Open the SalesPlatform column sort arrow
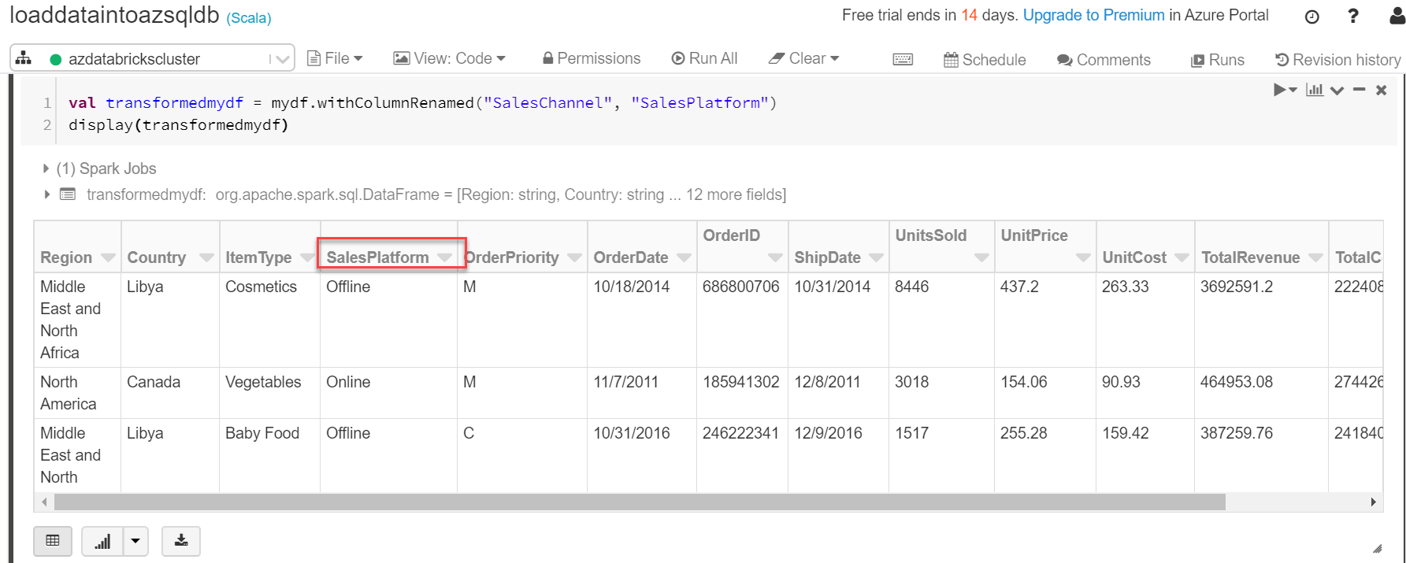Image resolution: width=1406 pixels, height=563 pixels. [x=444, y=257]
